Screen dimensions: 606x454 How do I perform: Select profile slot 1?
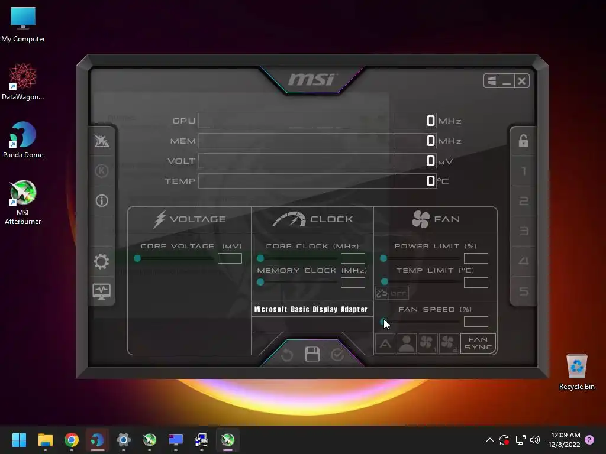point(523,171)
